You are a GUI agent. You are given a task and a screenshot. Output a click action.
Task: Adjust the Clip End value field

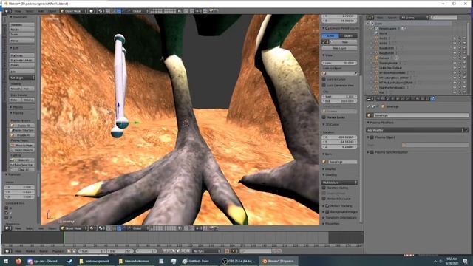(x=339, y=101)
